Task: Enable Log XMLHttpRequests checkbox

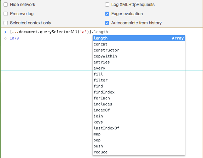Action: tap(107, 5)
